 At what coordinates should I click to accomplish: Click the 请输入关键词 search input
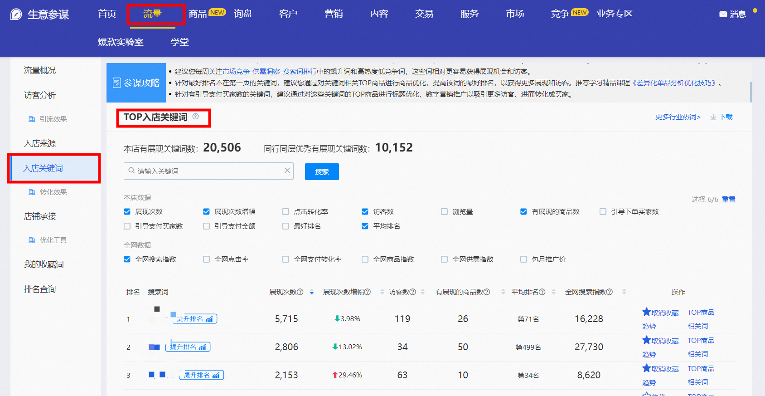208,171
